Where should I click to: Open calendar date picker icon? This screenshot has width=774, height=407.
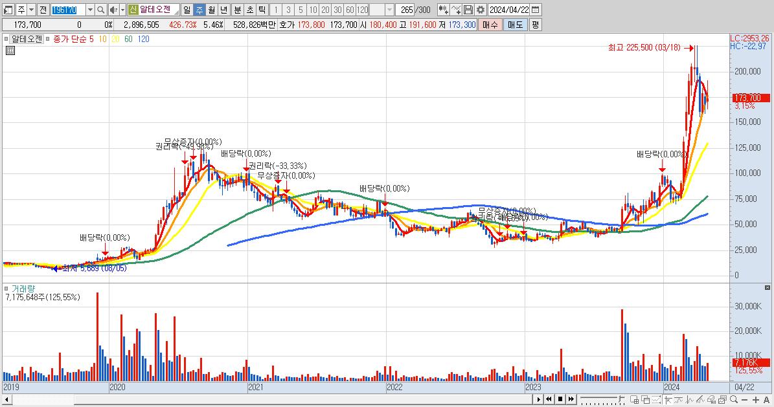[x=535, y=9]
